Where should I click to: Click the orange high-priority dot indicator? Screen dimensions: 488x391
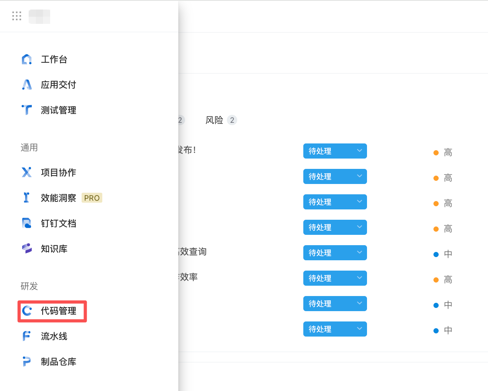(x=436, y=152)
